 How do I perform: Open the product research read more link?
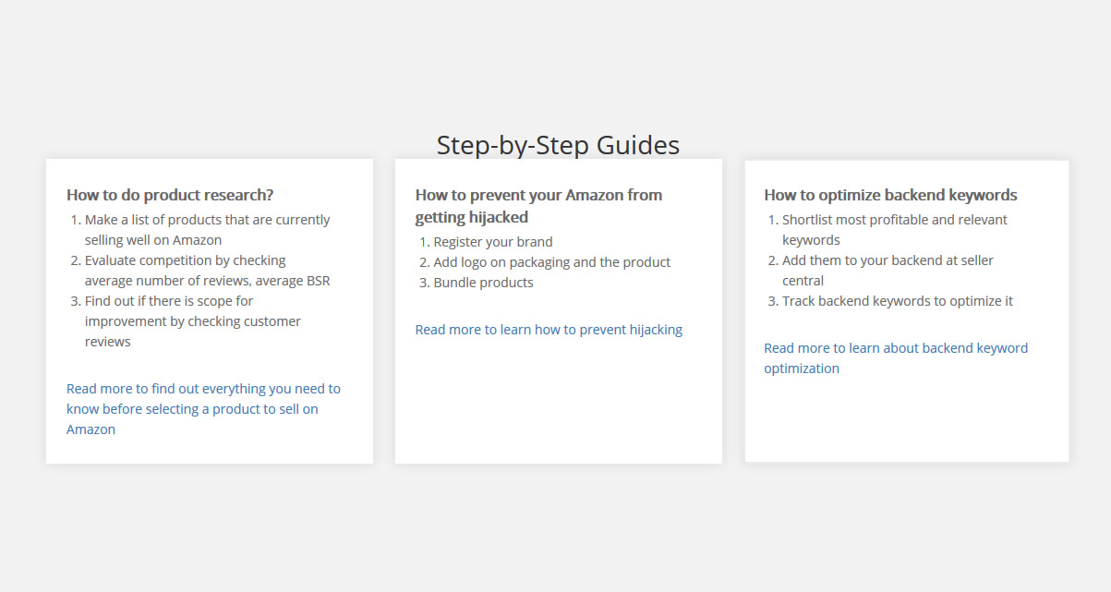203,409
